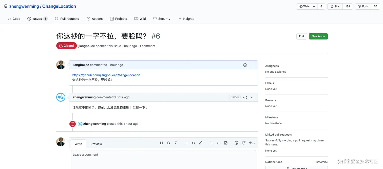Reference an issue or pull request icon
Image resolution: width=383 pixels, height=169 pixels.
244,143
